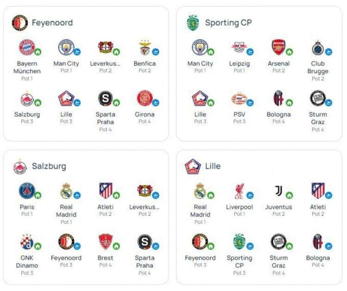Open the Sporting CP card header title

(x=228, y=23)
